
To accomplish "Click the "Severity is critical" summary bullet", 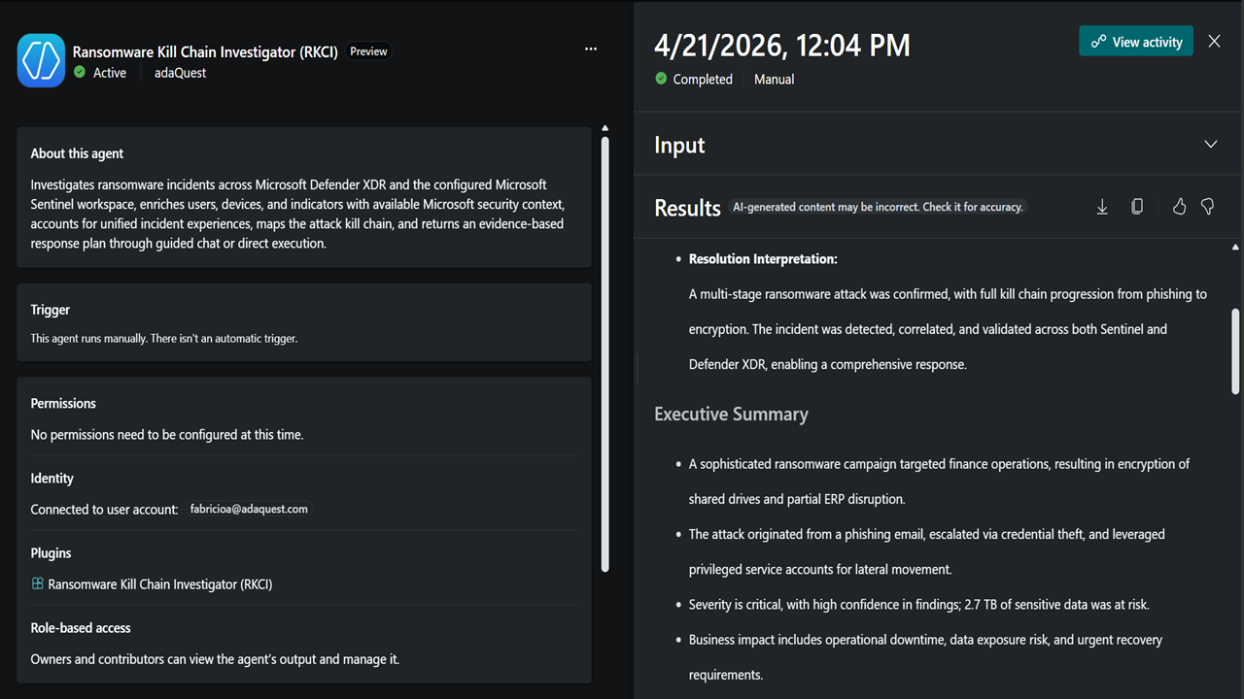I will coord(918,605).
